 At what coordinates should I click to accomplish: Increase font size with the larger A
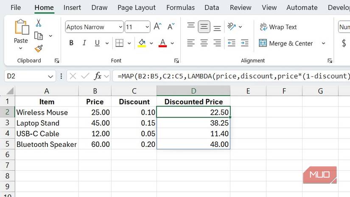coord(157,27)
